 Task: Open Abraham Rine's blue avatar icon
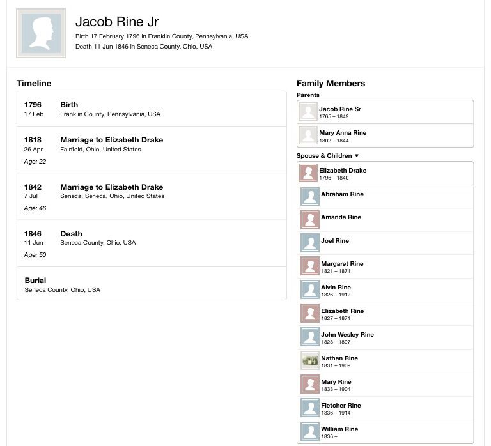(310, 197)
